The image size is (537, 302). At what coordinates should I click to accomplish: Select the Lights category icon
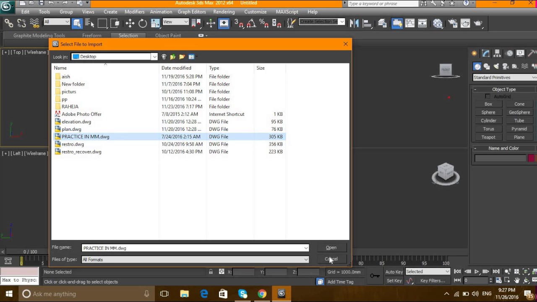[496, 66]
